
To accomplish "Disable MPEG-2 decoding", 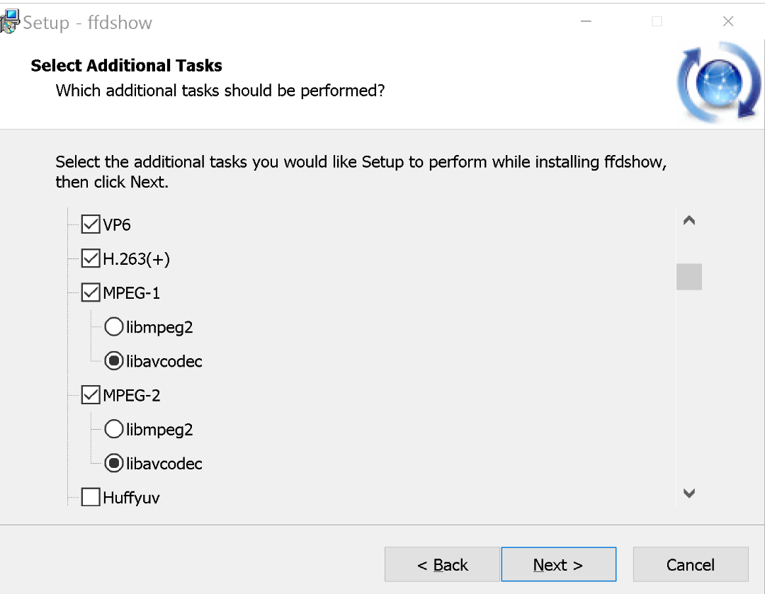I will pyautogui.click(x=90, y=394).
